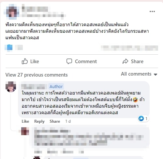The image size is (163, 159).
Task: Share the author's comment
Action: 55,121
